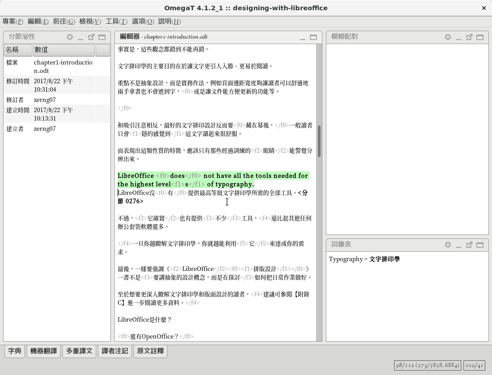
Task: Click the 數值 column header
Action: [x=64, y=50]
